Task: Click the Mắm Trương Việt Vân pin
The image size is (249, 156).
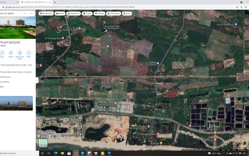Action: [x=158, y=63]
